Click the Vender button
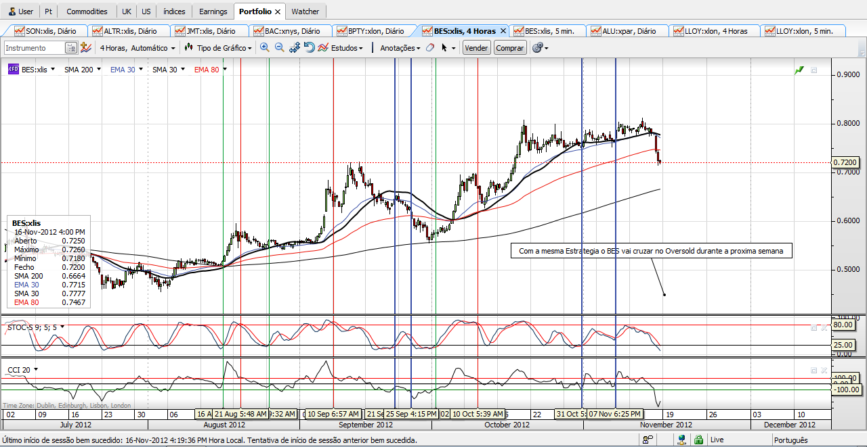 (476, 48)
